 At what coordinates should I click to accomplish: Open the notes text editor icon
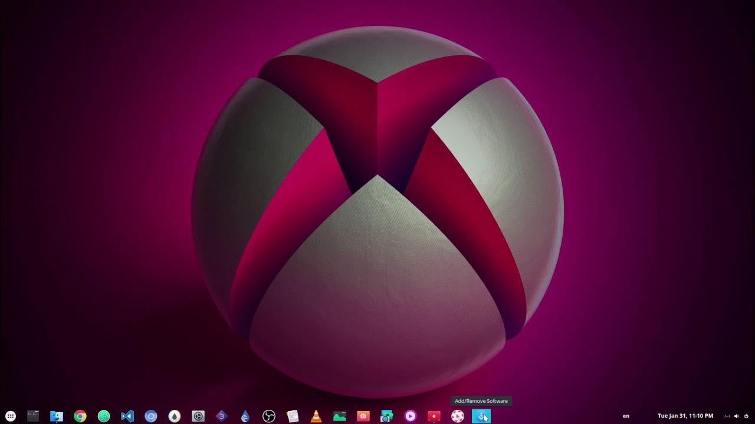point(293,416)
